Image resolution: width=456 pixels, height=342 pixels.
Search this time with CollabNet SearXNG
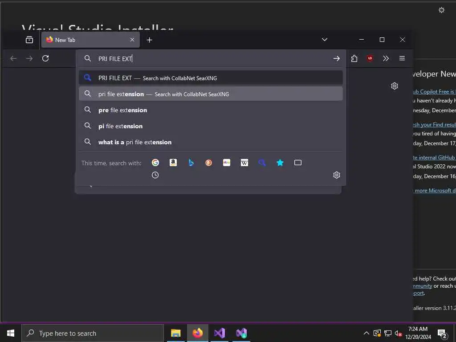click(x=262, y=163)
